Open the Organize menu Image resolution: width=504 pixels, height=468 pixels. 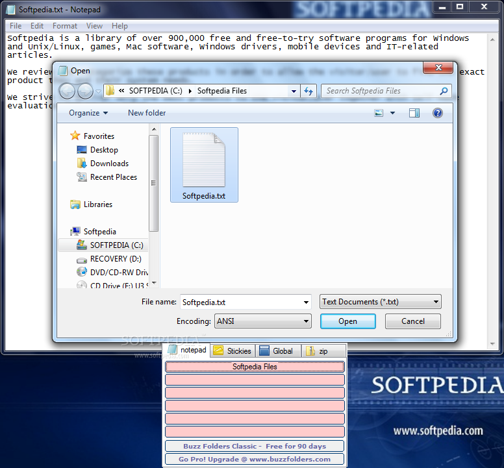88,113
